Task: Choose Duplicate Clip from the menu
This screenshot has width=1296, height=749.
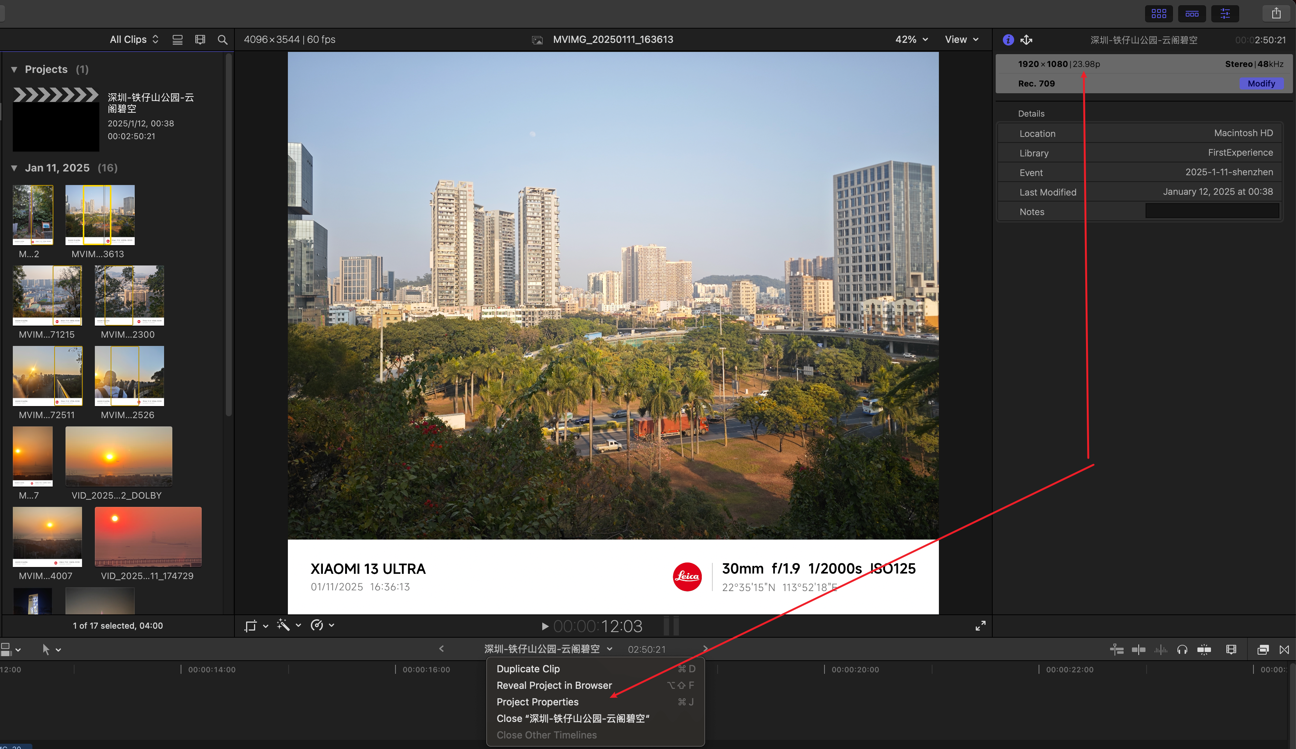Action: point(595,669)
